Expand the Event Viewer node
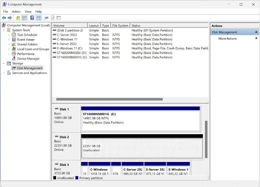The width and height of the screenshot is (260, 187). [9, 40]
